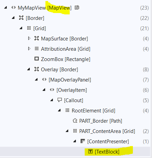This screenshot has width=152, height=158.
Task: Collapse the [Callout] tree node
Action: 52,100
